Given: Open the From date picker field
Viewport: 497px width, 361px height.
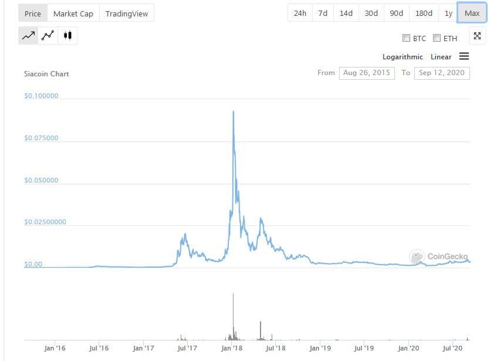Looking at the screenshot, I should click(x=366, y=73).
